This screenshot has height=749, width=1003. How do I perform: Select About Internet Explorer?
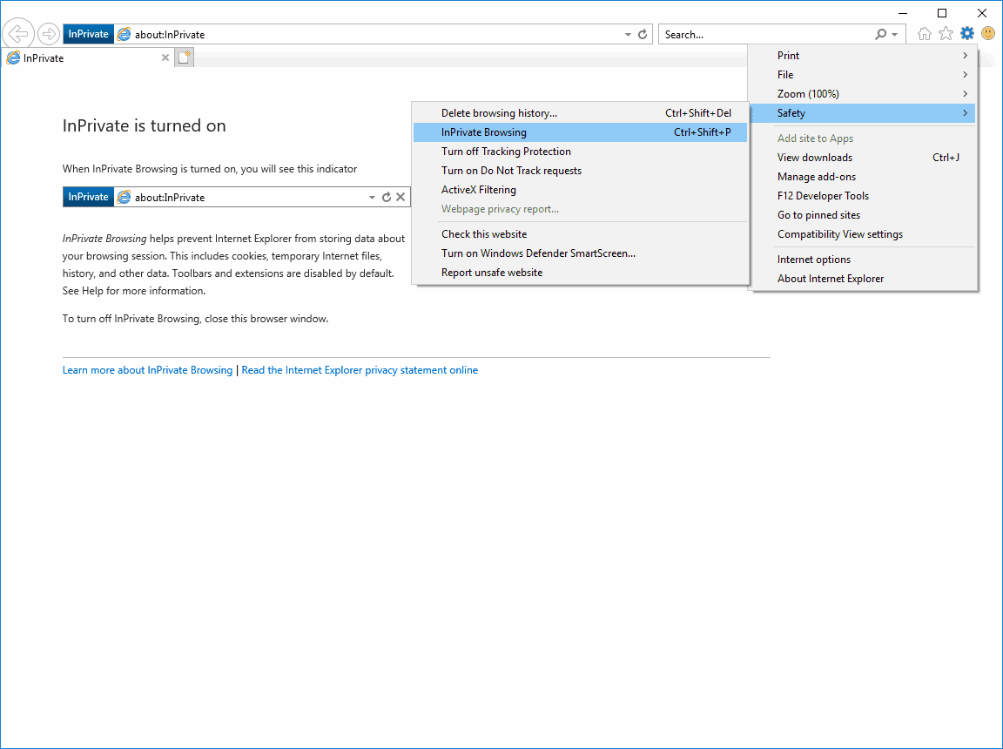coord(862,278)
